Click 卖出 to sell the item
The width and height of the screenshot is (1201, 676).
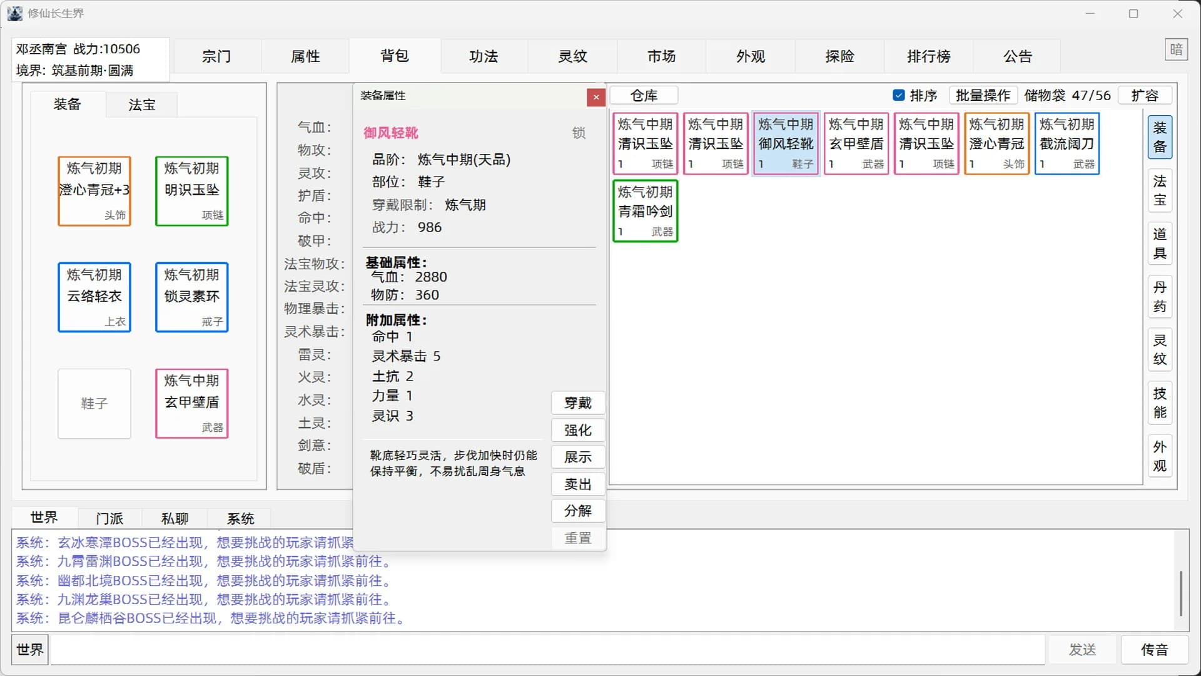pos(578,484)
